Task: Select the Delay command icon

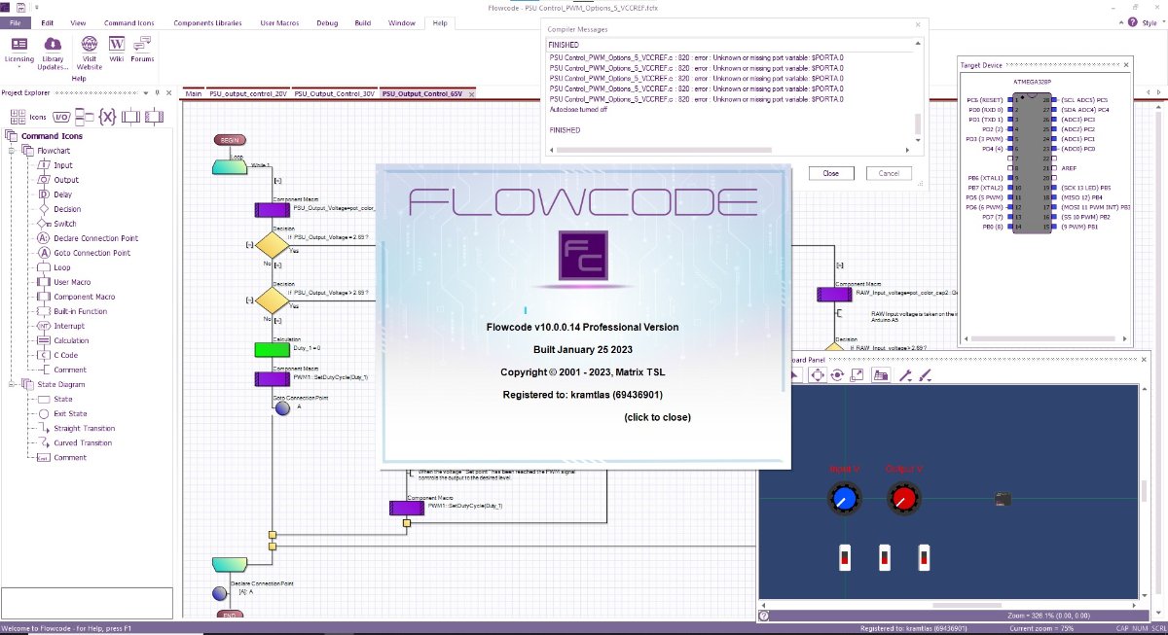Action: click(x=55, y=194)
